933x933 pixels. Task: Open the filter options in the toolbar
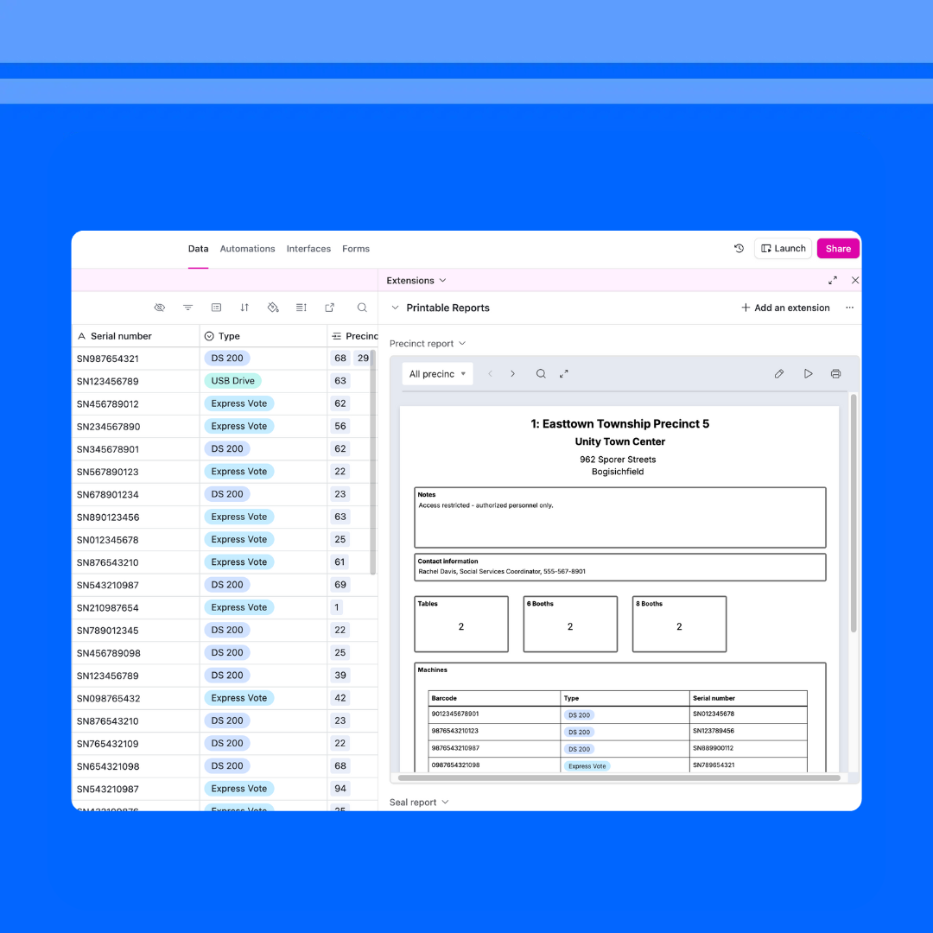click(187, 307)
